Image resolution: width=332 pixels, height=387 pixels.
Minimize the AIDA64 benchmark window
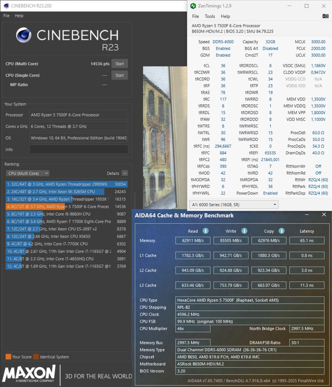[x=307, y=215]
